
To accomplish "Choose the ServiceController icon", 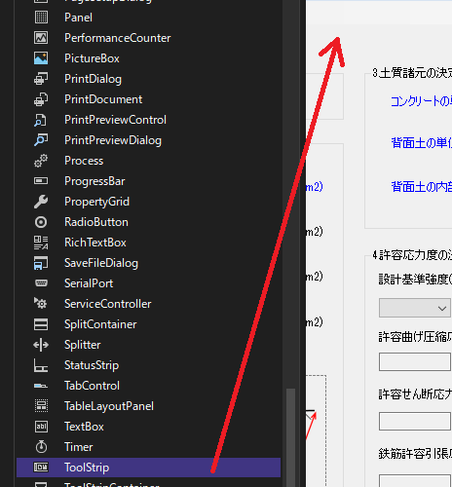I will click(41, 304).
